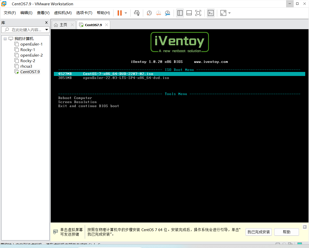Click the 帮助 button in install bar
Screen dimensions: 309x248
coord(287,232)
